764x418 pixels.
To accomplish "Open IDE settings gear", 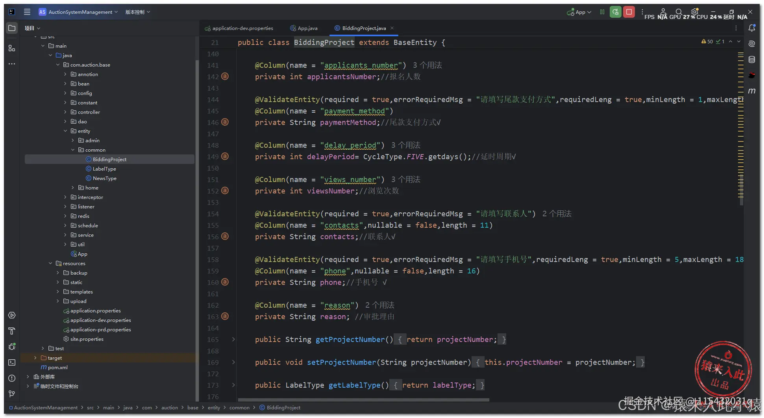I will coord(695,12).
